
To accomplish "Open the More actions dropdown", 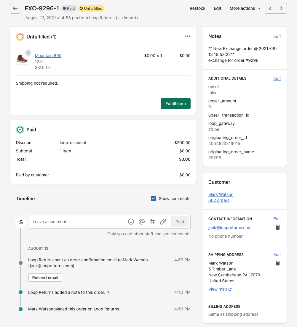I will click(245, 8).
